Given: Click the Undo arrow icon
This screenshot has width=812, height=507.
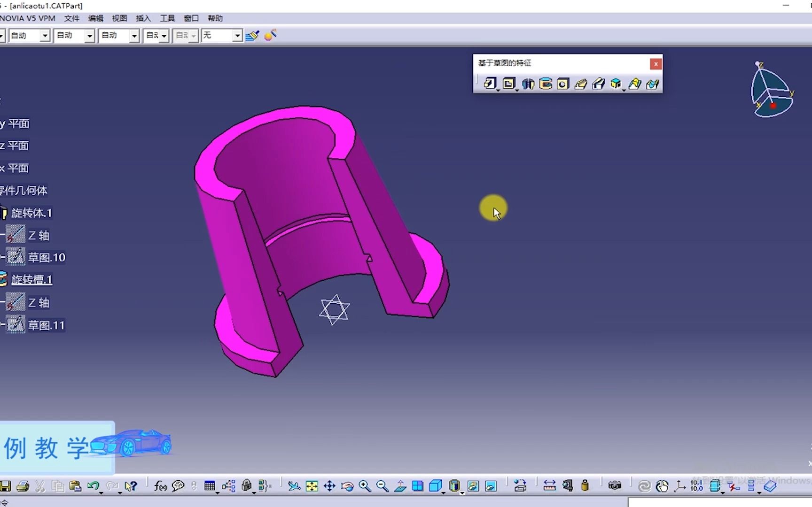Looking at the screenshot, I should point(93,486).
